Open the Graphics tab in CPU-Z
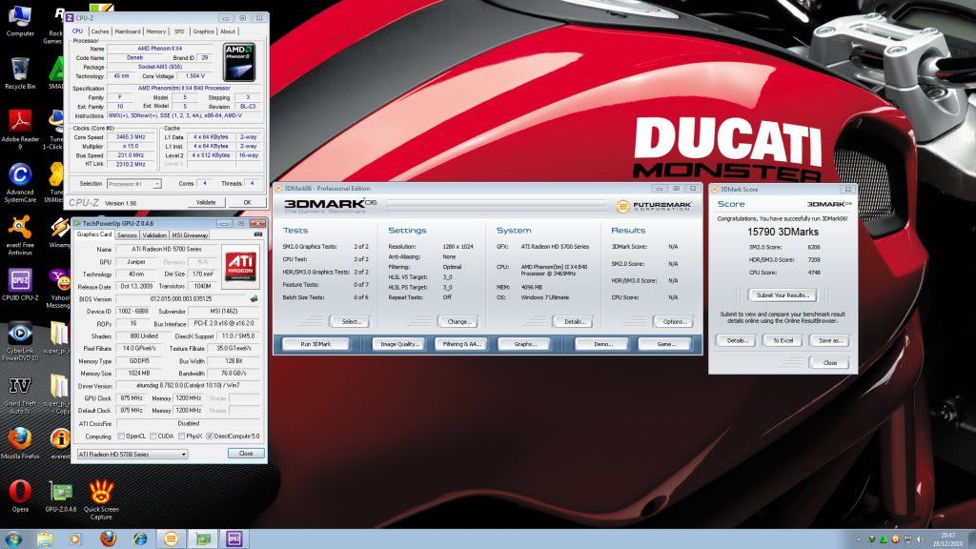The width and height of the screenshot is (976, 549). click(x=204, y=31)
